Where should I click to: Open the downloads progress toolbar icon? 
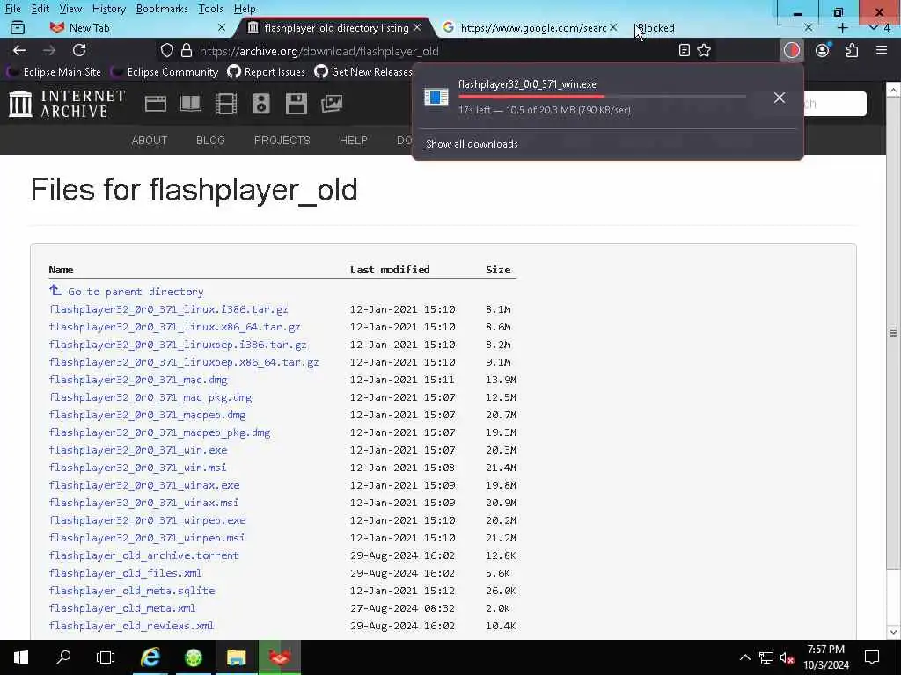(792, 50)
